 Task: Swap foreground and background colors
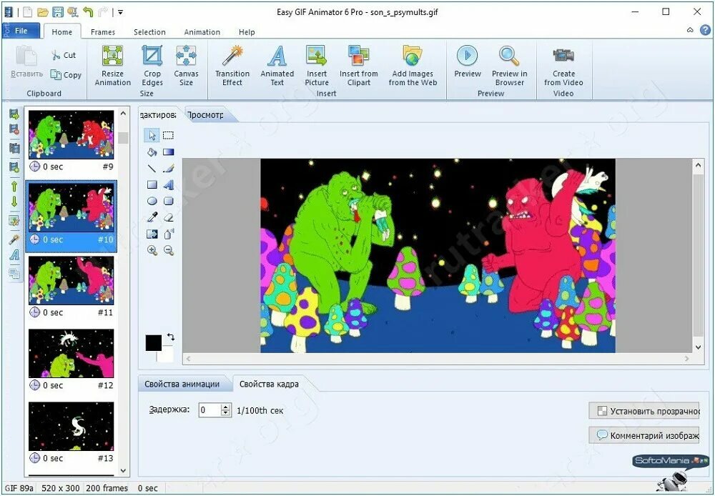(x=171, y=337)
